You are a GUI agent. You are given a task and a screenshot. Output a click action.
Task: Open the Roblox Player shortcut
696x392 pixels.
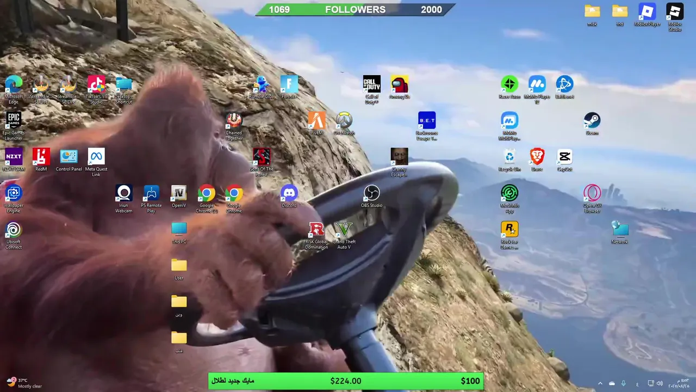click(647, 15)
